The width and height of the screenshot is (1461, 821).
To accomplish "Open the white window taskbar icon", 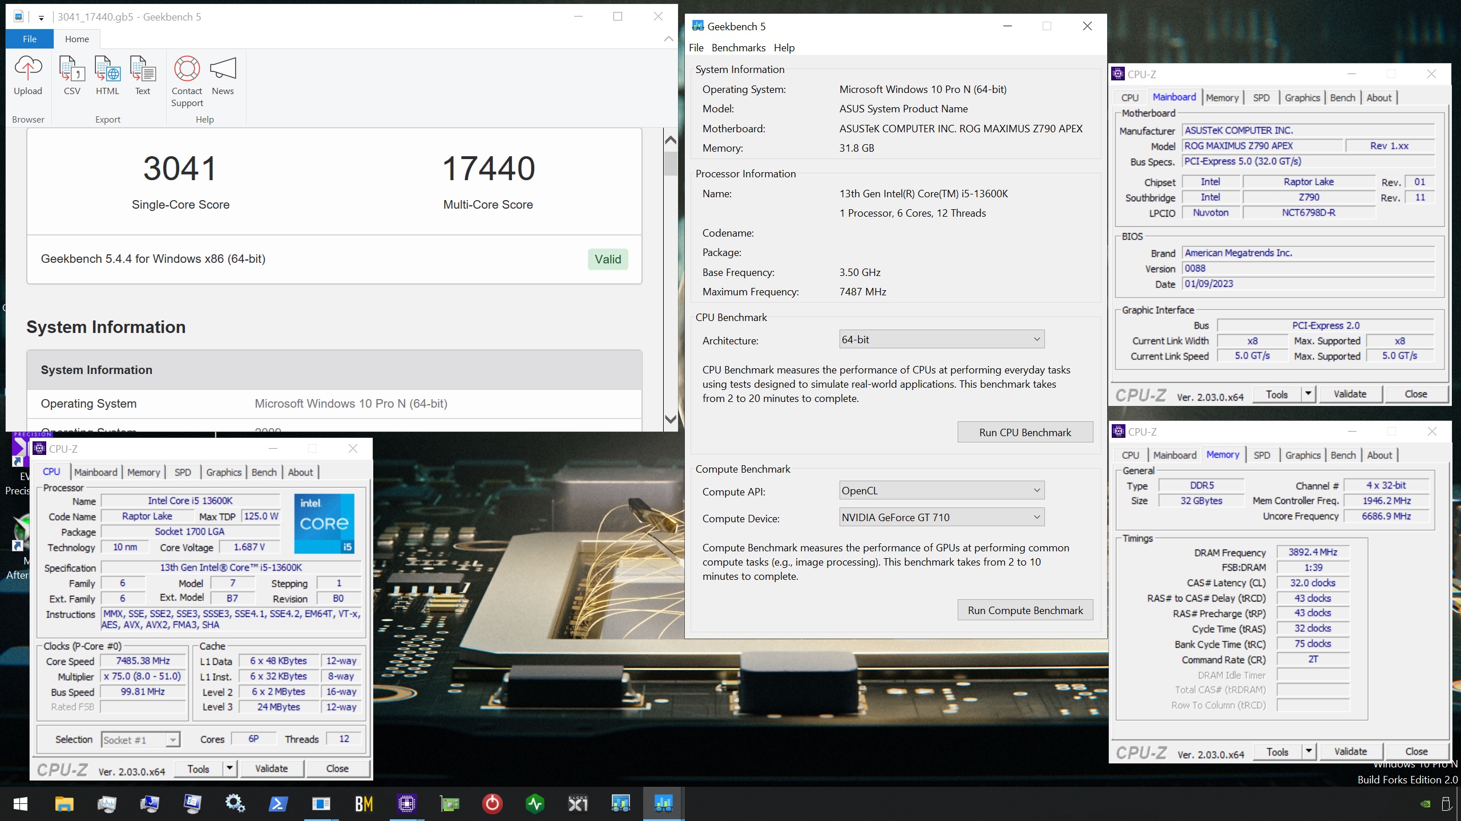I will pos(321,804).
